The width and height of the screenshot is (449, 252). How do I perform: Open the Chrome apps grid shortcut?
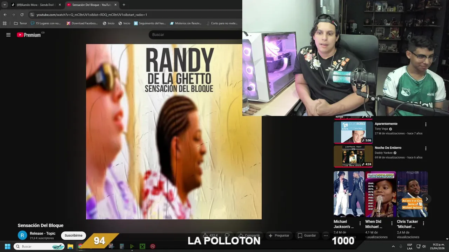pos(5,23)
